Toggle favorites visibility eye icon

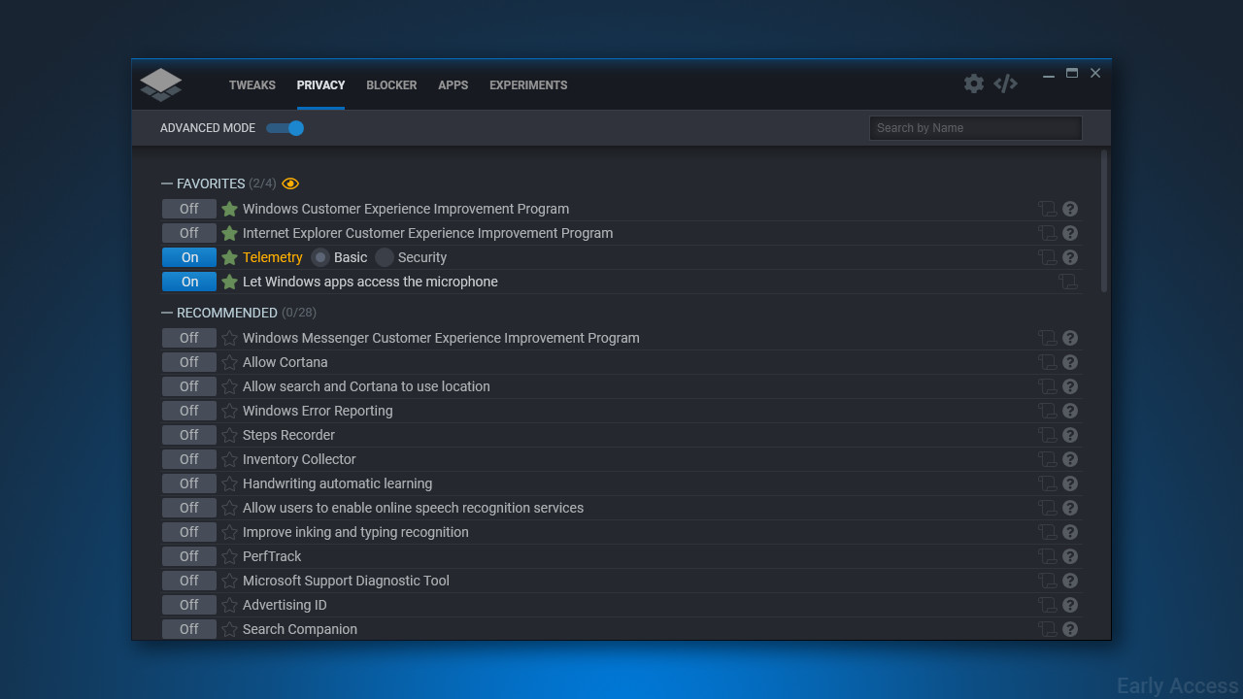click(x=290, y=183)
